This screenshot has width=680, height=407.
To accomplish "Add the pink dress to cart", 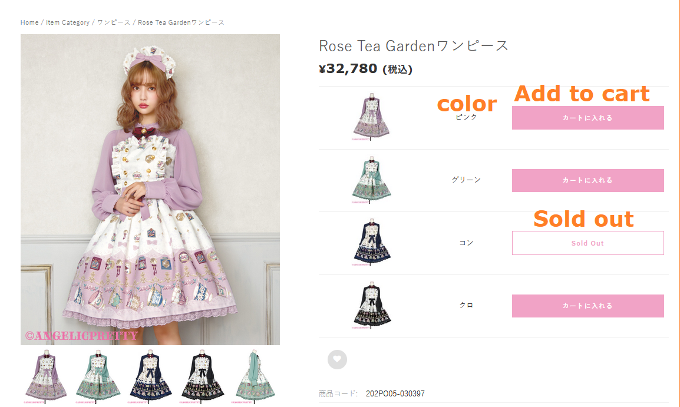I will pos(587,118).
